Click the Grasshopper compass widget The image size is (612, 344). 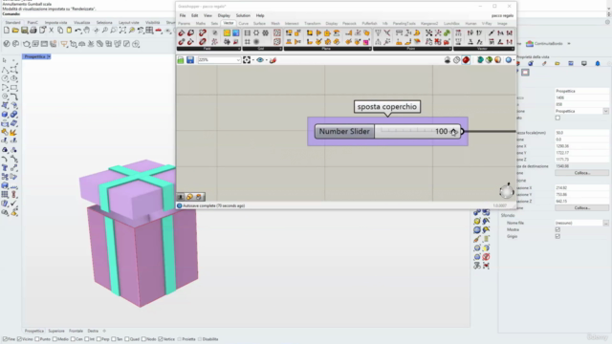pyautogui.click(x=506, y=191)
